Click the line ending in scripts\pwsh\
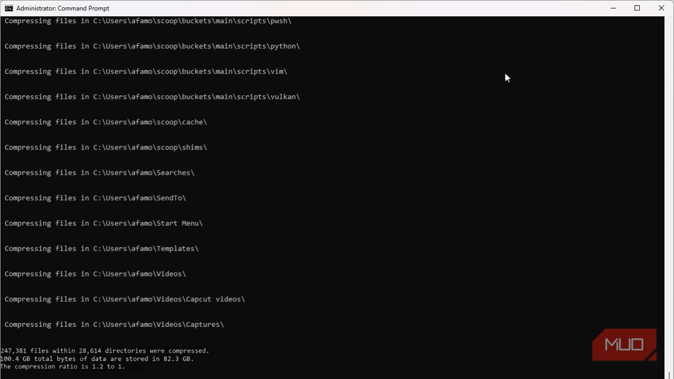 148,21
